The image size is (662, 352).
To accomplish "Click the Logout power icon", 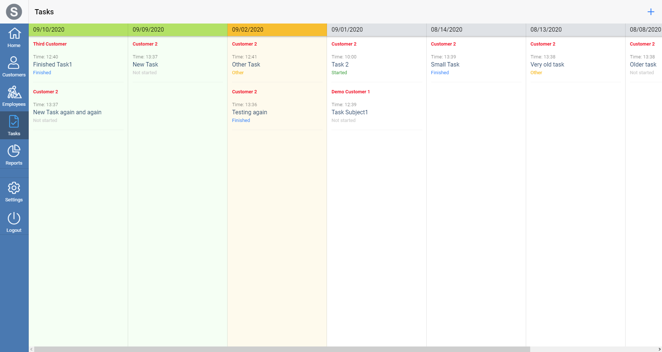I will click(x=14, y=218).
